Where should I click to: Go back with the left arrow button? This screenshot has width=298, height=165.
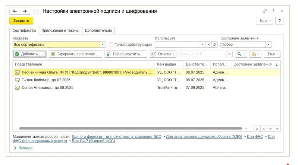click(15, 11)
